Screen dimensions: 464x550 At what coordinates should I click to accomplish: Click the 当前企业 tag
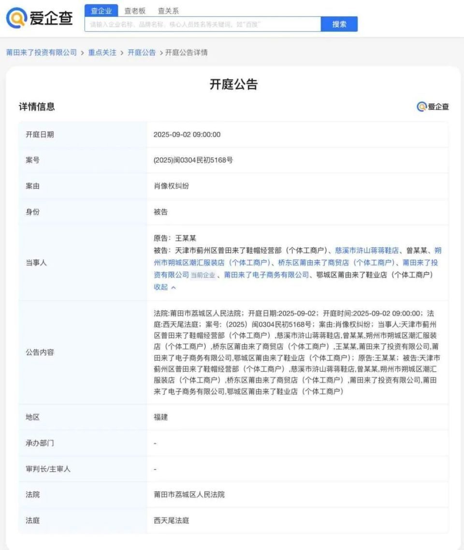[203, 275]
